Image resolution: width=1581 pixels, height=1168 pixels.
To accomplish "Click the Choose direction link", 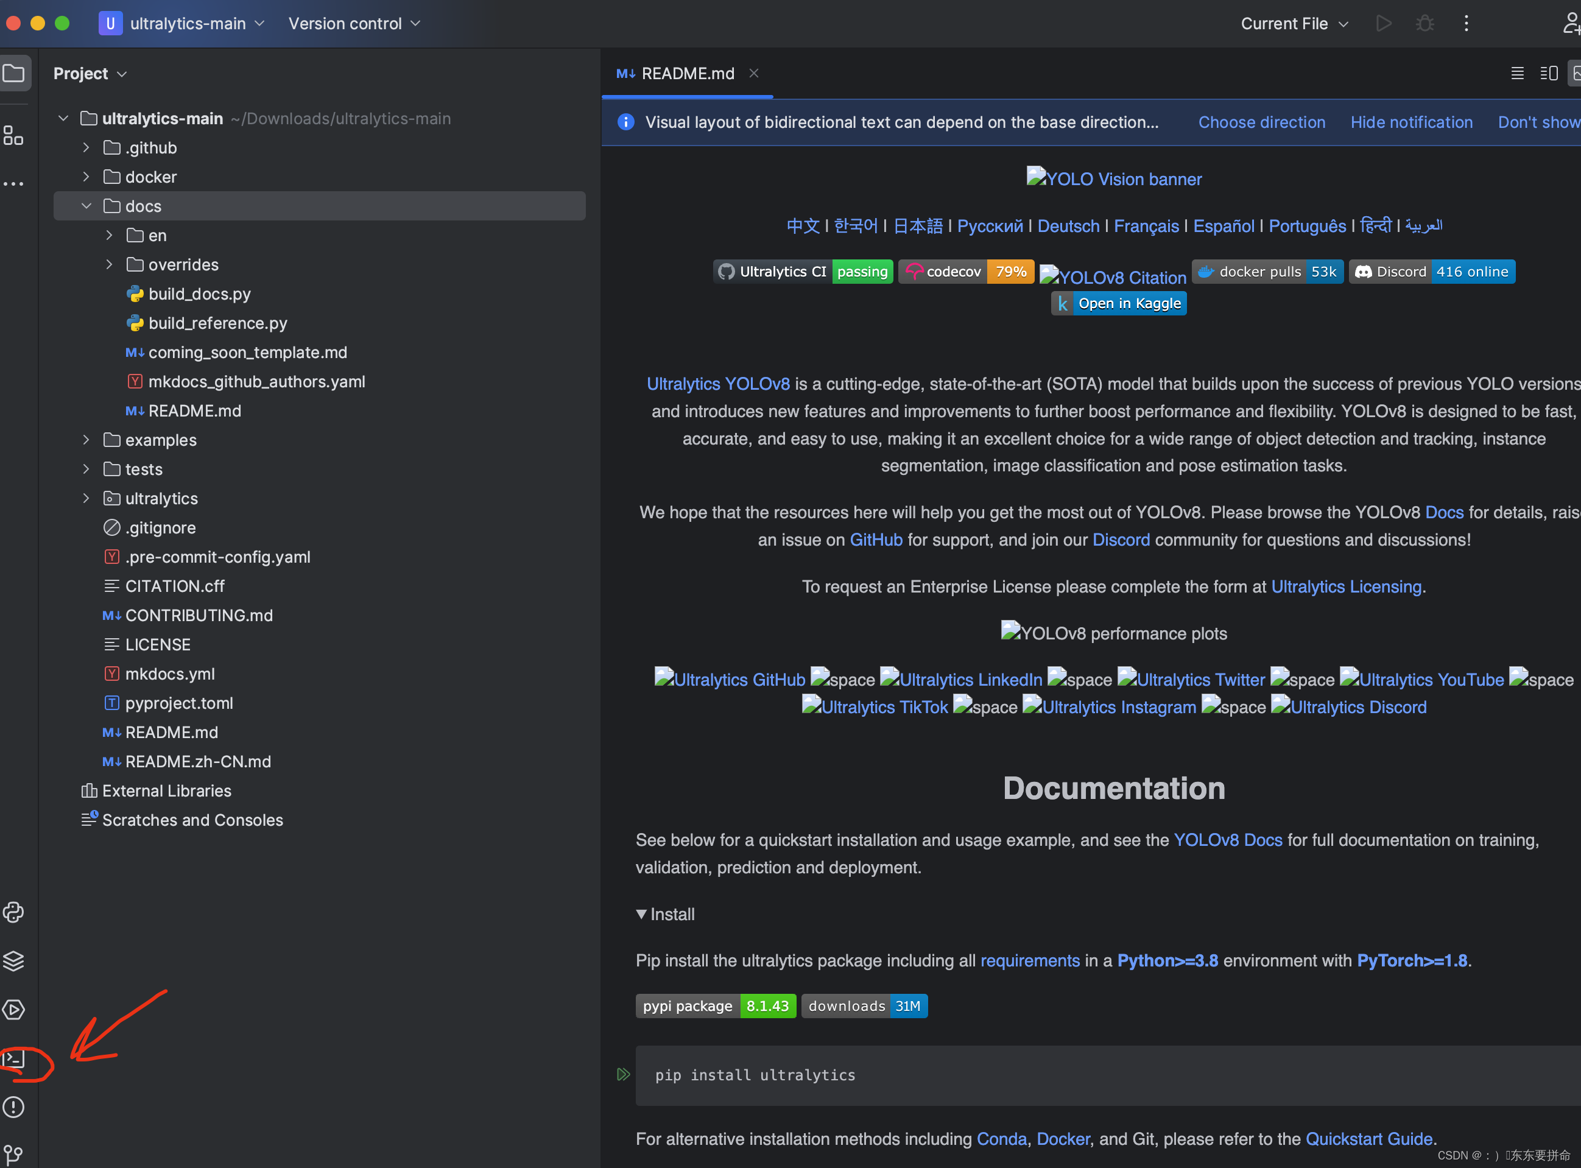I will click(x=1261, y=122).
